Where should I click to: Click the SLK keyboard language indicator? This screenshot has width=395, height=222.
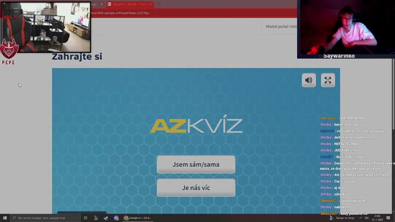point(367,218)
